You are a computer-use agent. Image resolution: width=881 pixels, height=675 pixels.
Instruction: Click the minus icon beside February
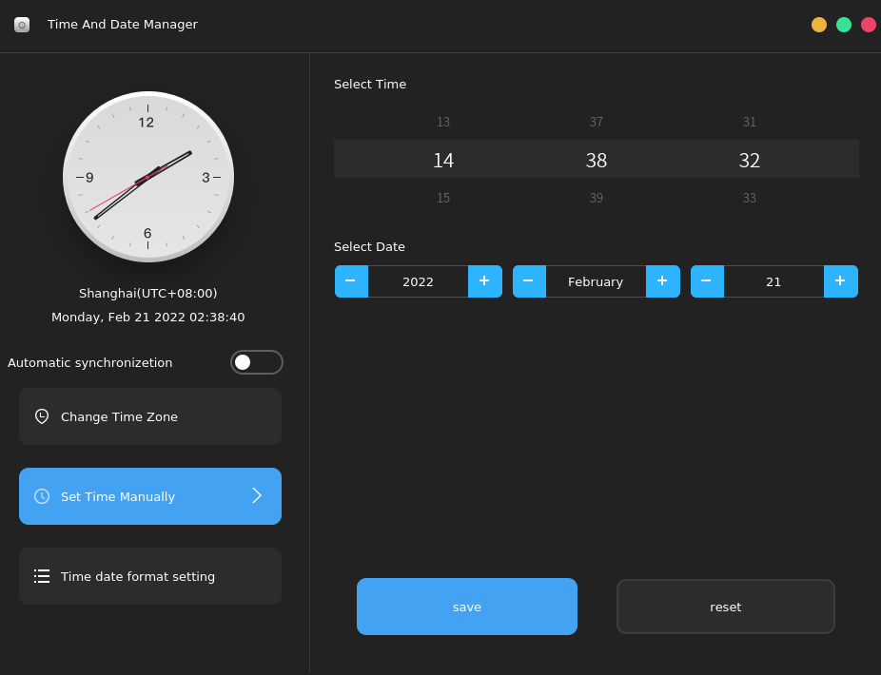pyautogui.click(x=529, y=280)
